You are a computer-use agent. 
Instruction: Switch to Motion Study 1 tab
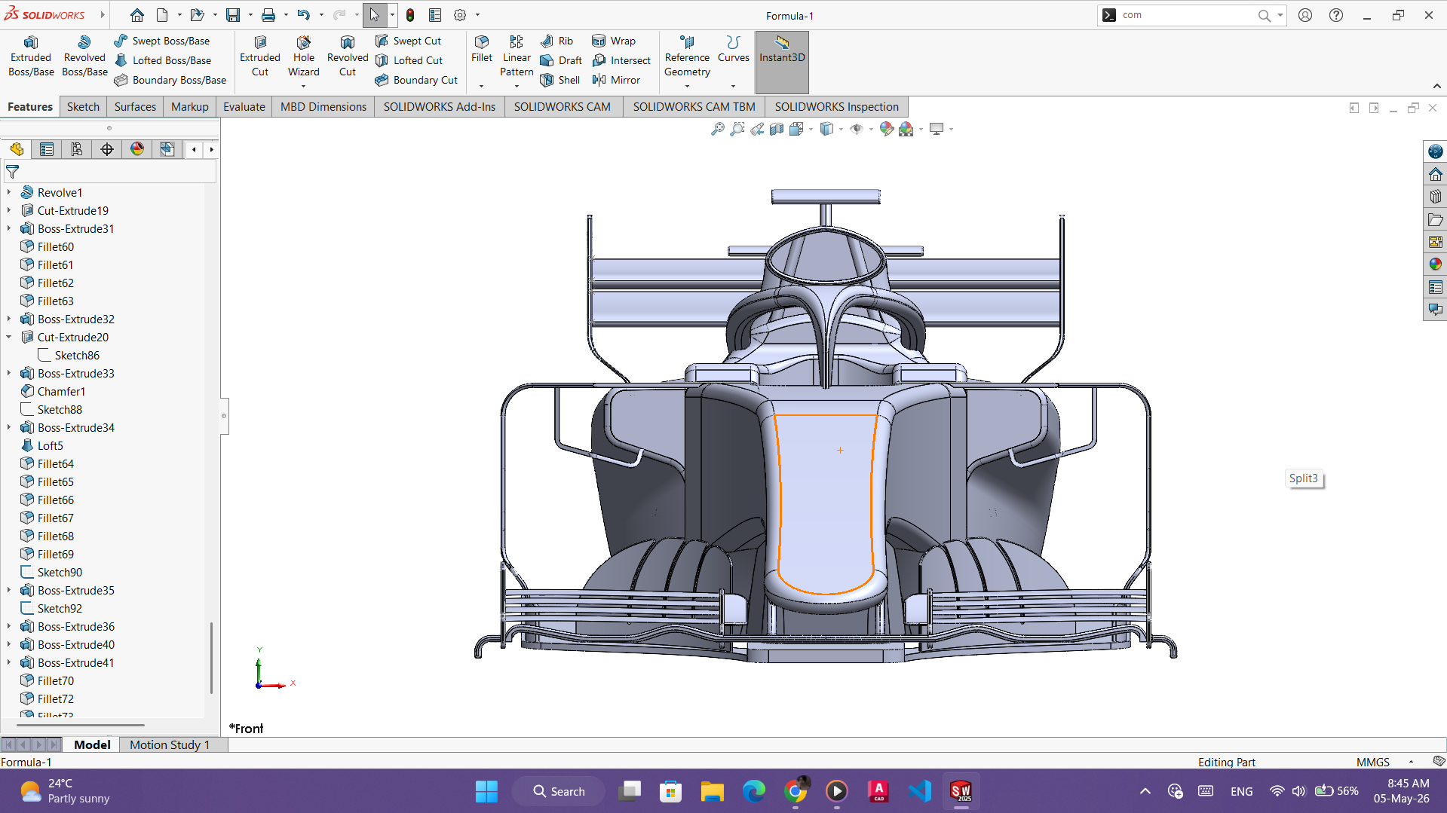tap(170, 744)
